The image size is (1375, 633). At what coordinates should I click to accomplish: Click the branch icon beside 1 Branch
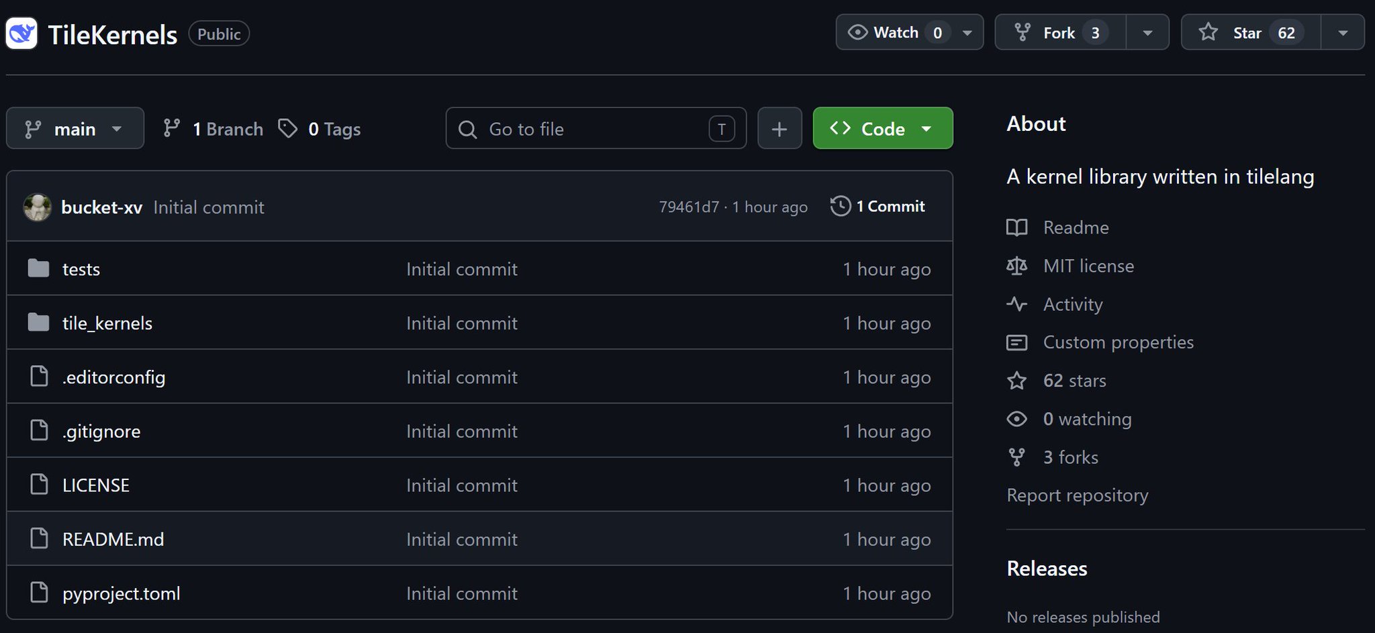point(171,128)
